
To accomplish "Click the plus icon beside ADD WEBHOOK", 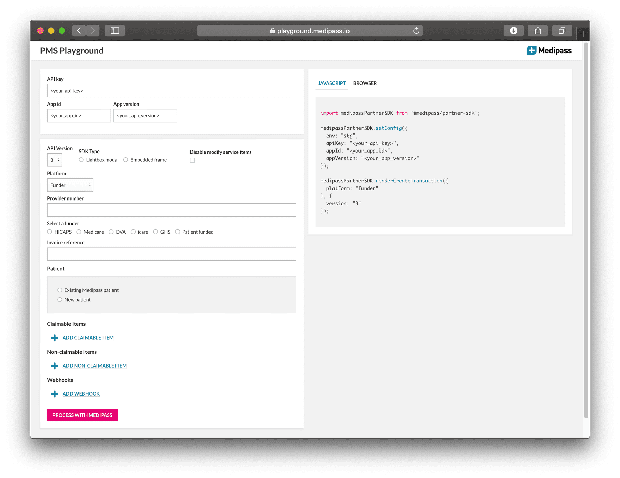I will pos(54,394).
